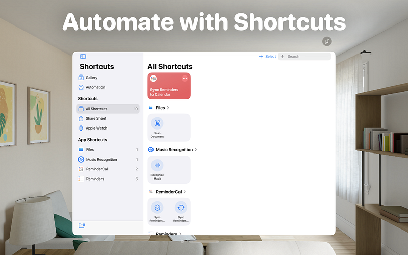Screen dimensions: 408x255
Task: Click the Select button
Action: [271, 57]
